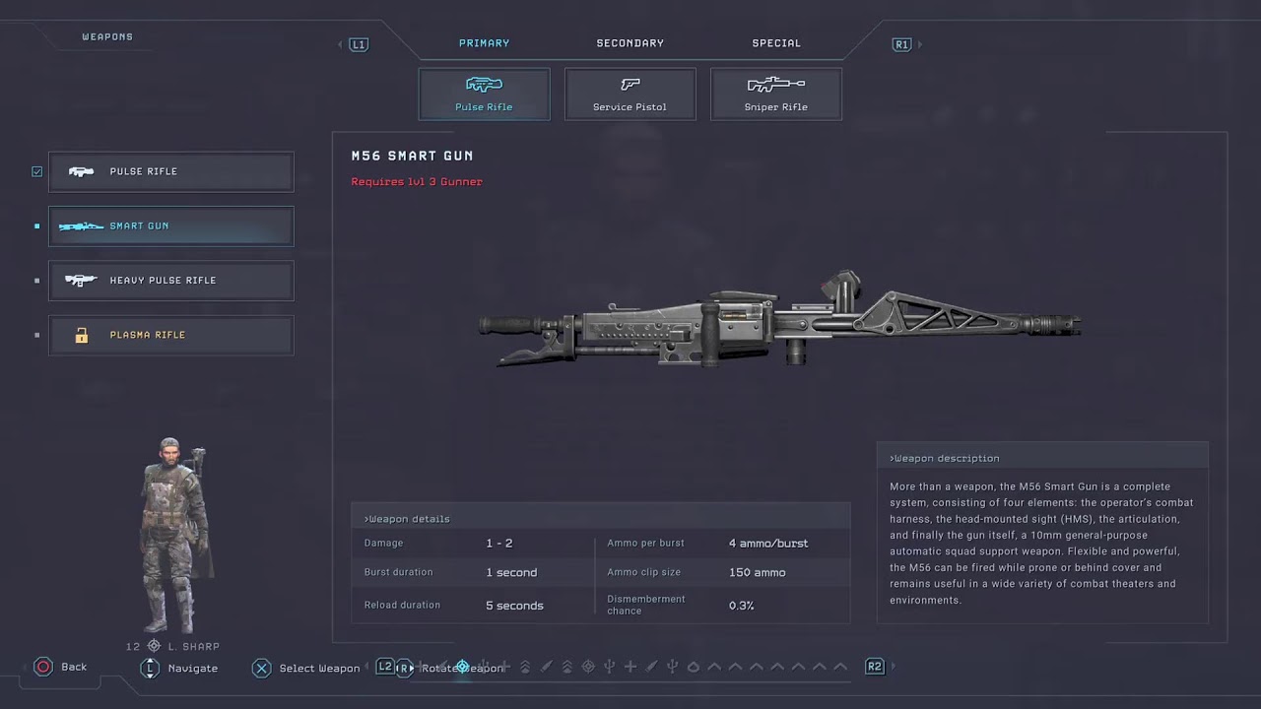Select the Pulse Rifle primary slot card
Screen dimensions: 1261x709
(x=484, y=94)
